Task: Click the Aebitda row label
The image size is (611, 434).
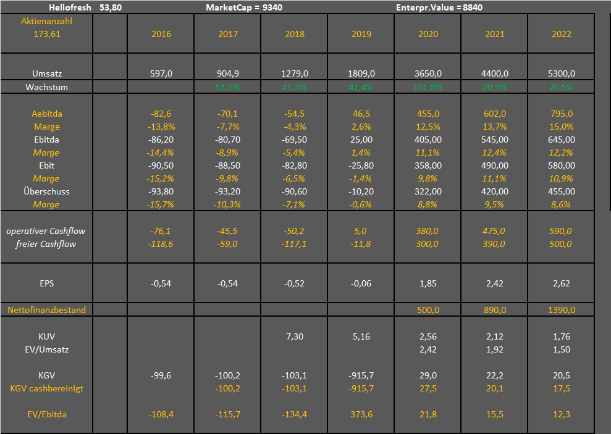Action: pyautogui.click(x=47, y=114)
